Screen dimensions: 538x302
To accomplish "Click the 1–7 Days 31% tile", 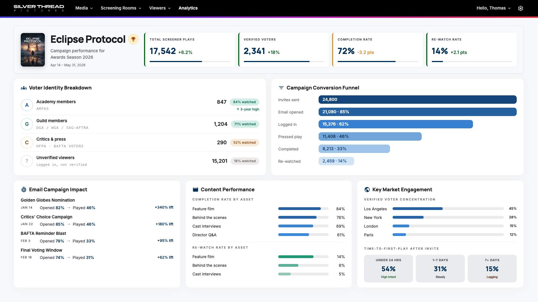I will pyautogui.click(x=440, y=268).
